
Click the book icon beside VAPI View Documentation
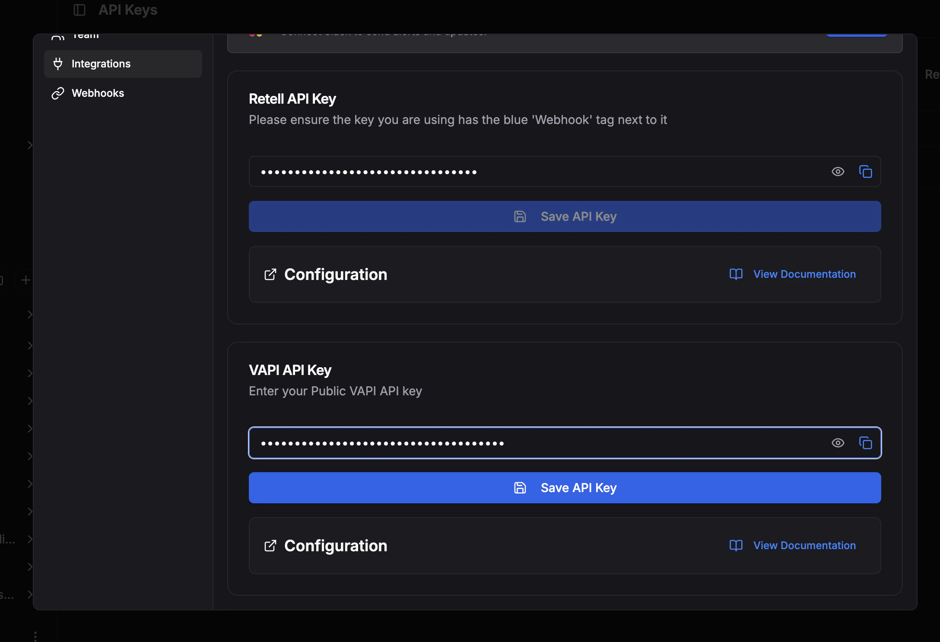point(736,546)
